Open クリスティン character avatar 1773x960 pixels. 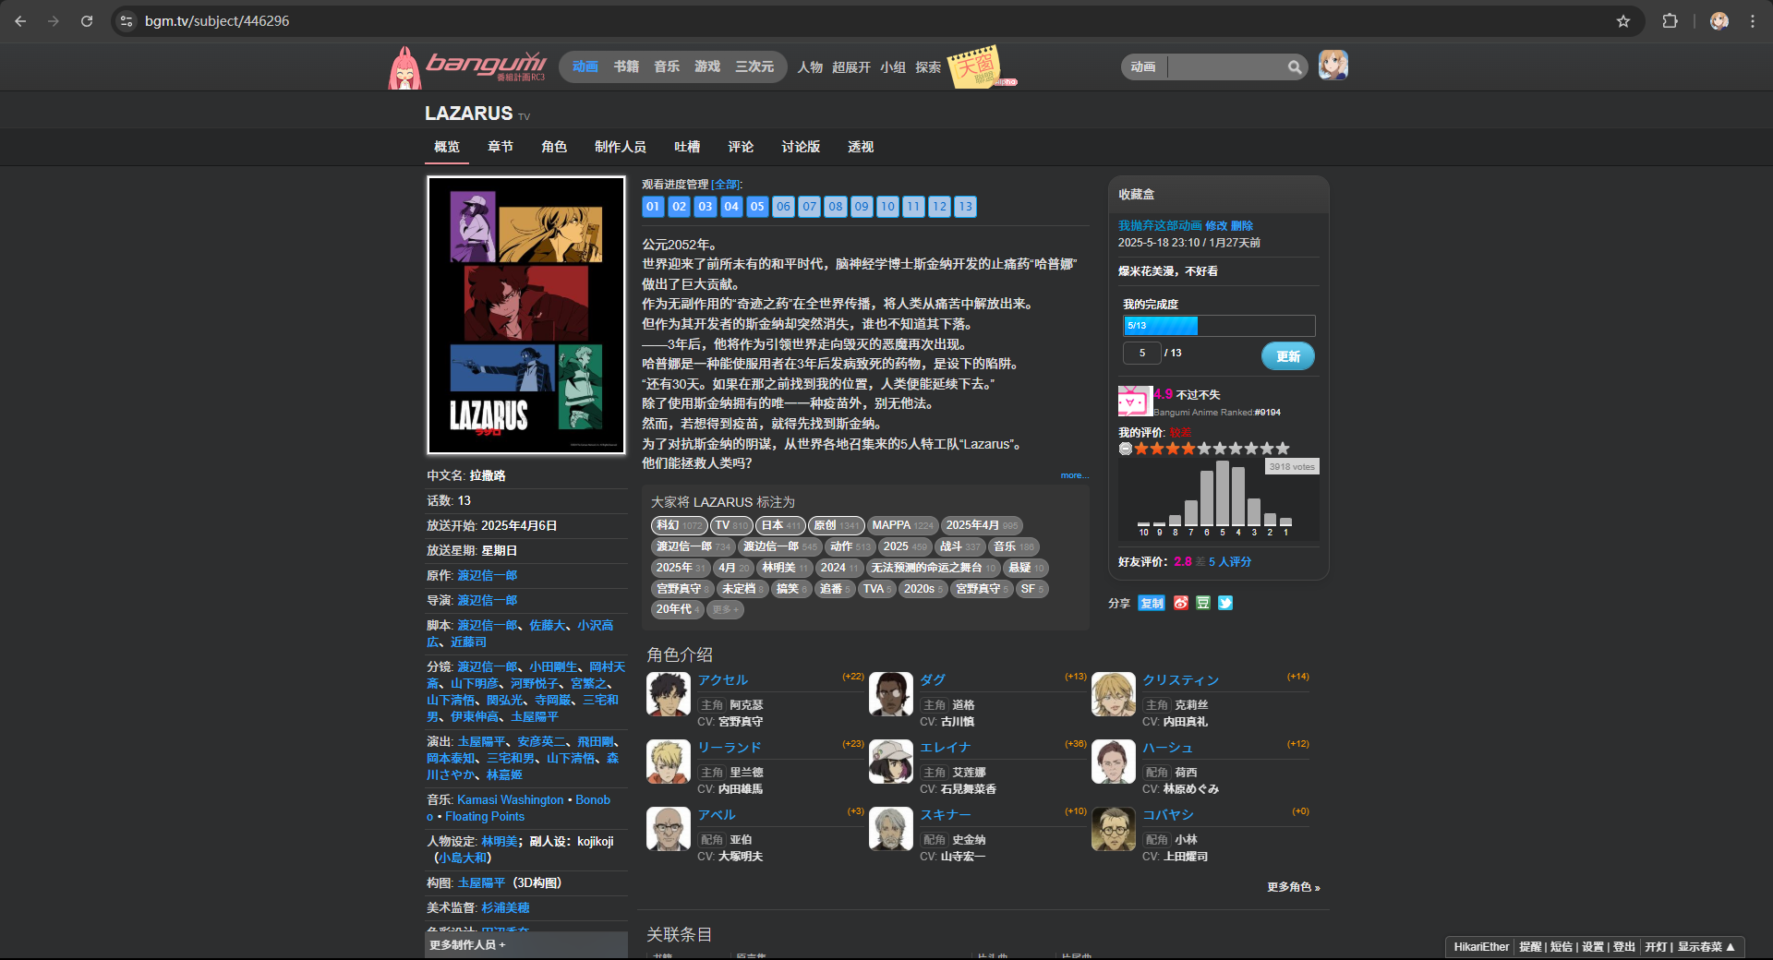pyautogui.click(x=1113, y=694)
